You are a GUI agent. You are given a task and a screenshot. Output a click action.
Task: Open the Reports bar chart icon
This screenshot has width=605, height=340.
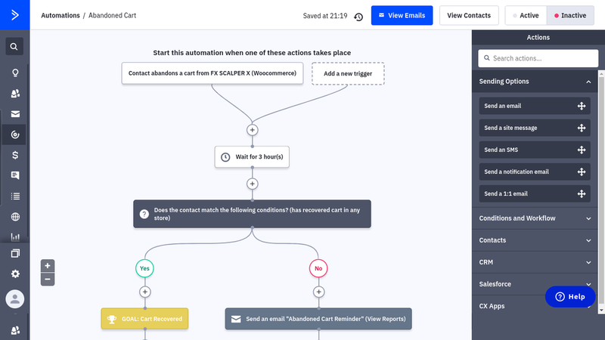pyautogui.click(x=15, y=236)
